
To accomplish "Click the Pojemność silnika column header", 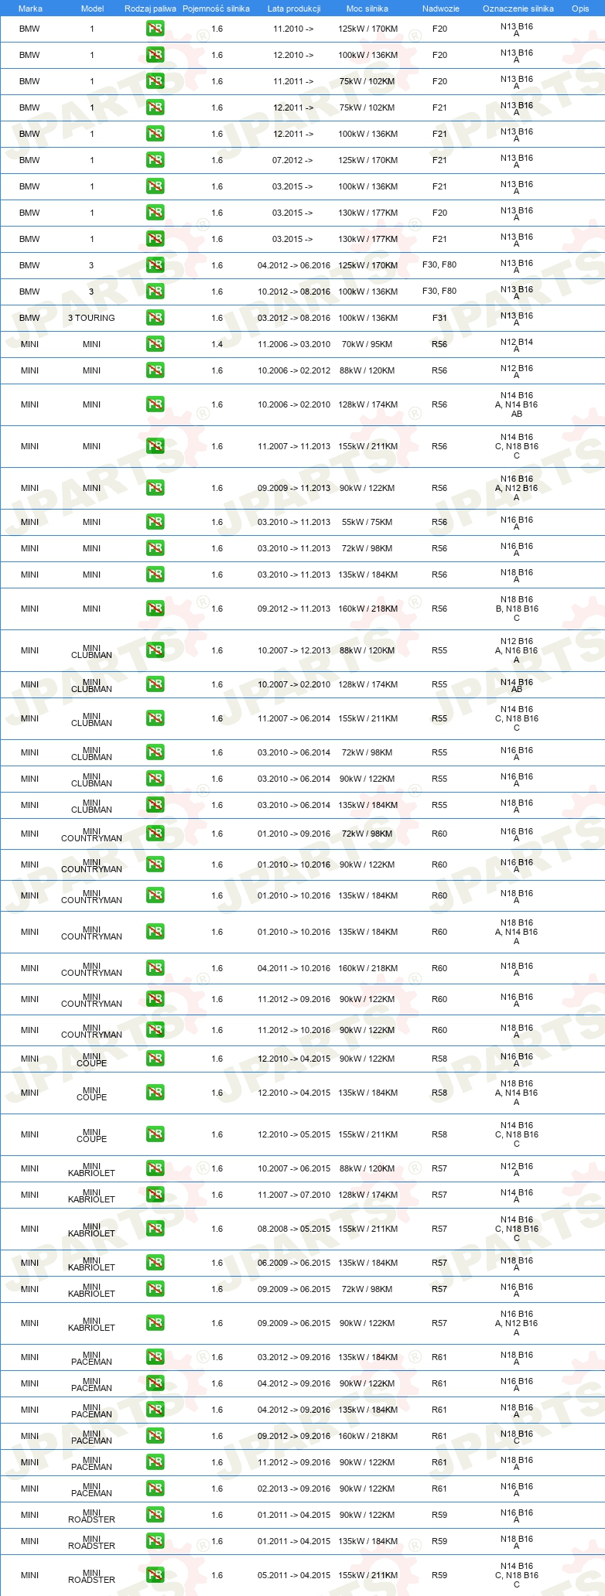I will coord(216,9).
